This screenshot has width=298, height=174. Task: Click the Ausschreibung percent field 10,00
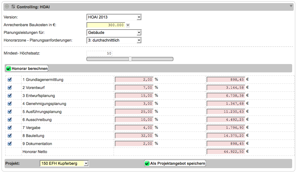coord(134,119)
